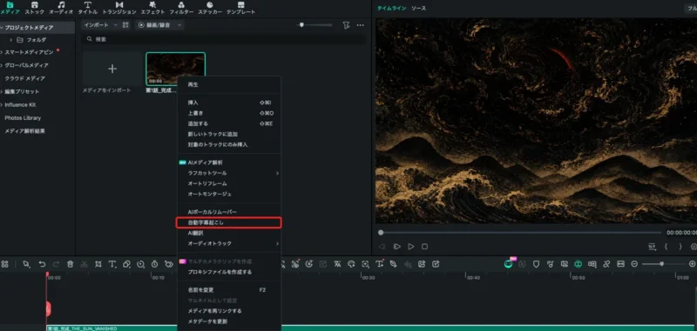The height and width of the screenshot is (331, 697).
Task: Expand the オーディオトラック submenu
Action: 229,244
